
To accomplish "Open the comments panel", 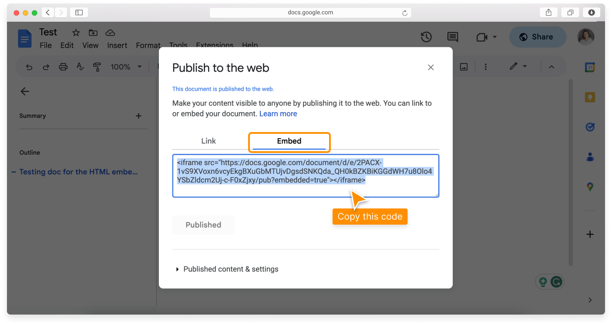I will (452, 37).
